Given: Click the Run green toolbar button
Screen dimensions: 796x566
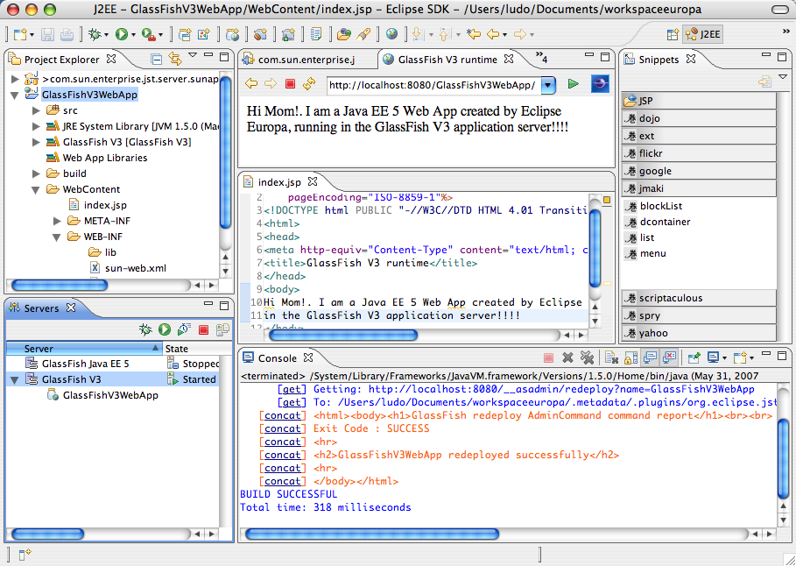Looking at the screenshot, I should coord(122,34).
